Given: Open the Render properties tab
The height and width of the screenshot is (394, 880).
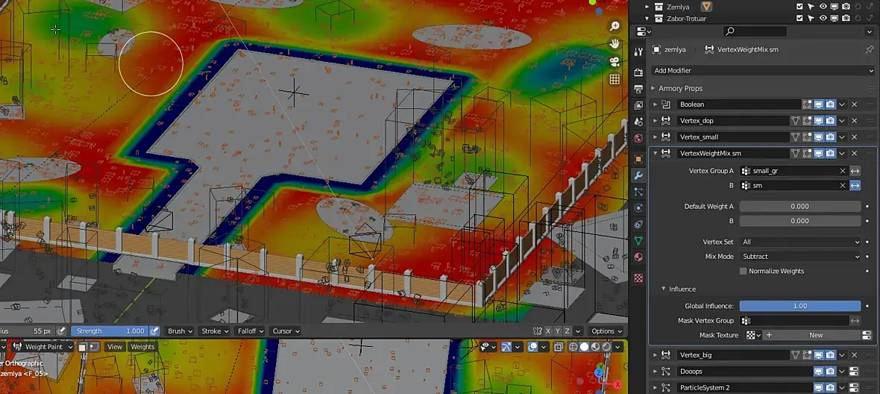Looking at the screenshot, I should pyautogui.click(x=638, y=72).
